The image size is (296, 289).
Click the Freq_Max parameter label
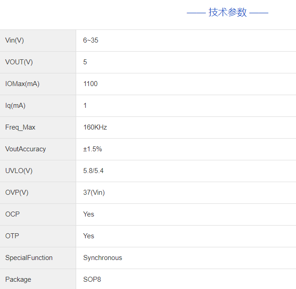coord(20,127)
